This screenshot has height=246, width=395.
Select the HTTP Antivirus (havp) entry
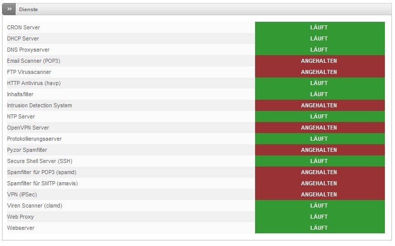[x=34, y=83]
